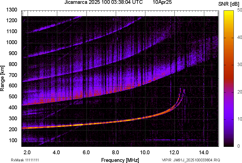This screenshot has height=163, width=242.
Task: Click frequency tick label '8.0'
Action: click(116, 153)
